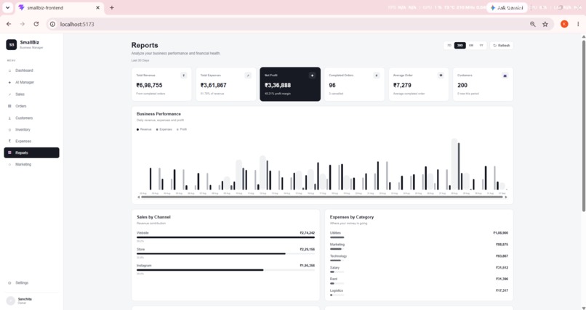Click the icon on Total Expenses card

click(248, 76)
